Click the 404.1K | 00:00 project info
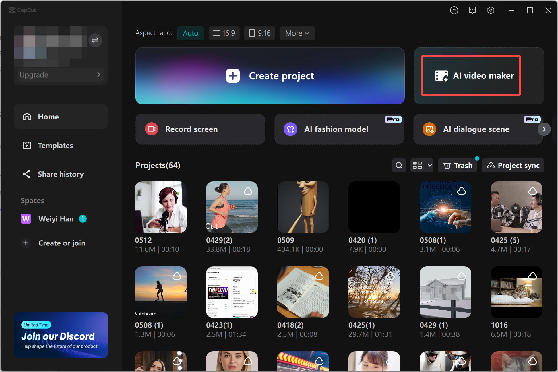This screenshot has height=372, width=558. (300, 249)
